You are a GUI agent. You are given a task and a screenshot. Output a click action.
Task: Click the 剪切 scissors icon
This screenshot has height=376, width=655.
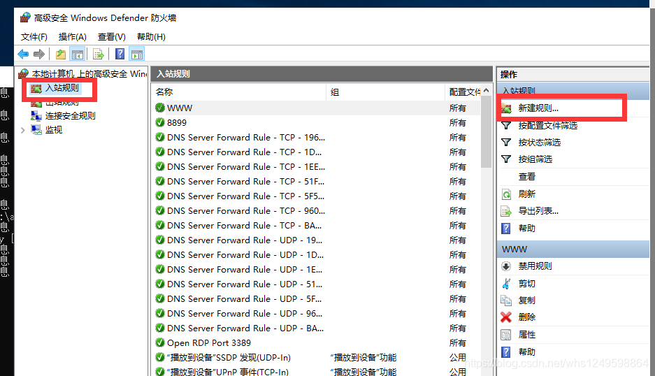tap(506, 284)
